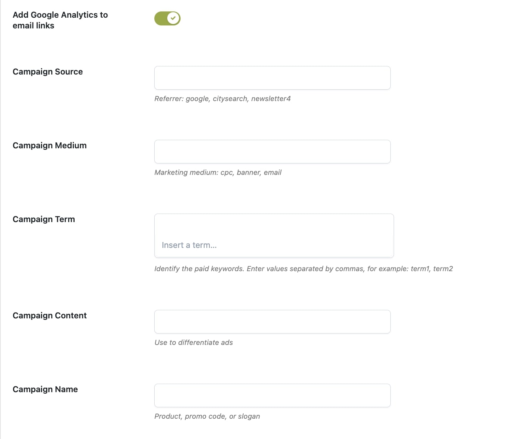Focus the Campaign Content text field

point(272,322)
